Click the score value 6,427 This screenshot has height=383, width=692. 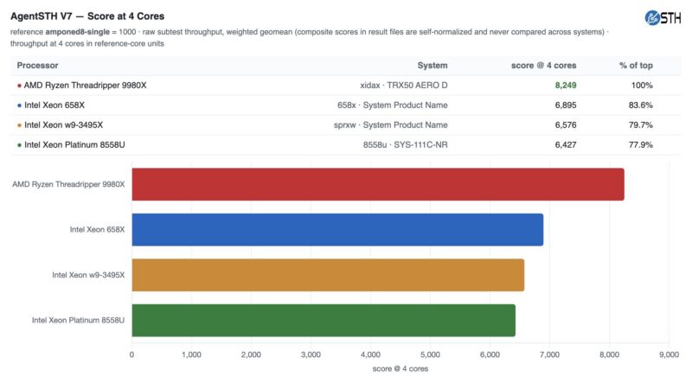click(x=566, y=144)
